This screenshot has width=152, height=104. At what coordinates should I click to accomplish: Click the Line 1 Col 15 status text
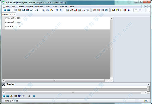(12, 101)
